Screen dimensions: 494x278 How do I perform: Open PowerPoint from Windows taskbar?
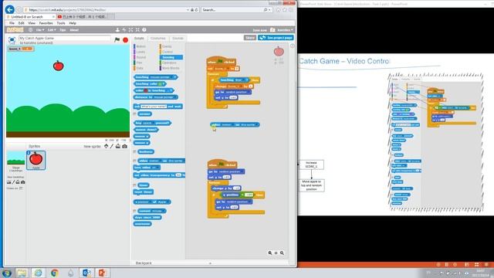[103, 273]
